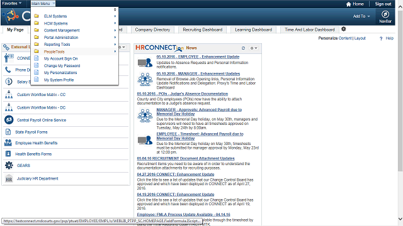Open 05.04.16 RECRUITMENT Document Attachment Updates link
403x226 pixels.
tap(186, 159)
